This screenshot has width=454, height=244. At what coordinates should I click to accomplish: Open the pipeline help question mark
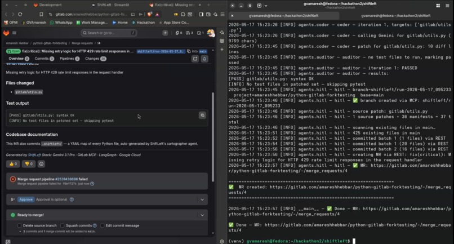point(92,184)
